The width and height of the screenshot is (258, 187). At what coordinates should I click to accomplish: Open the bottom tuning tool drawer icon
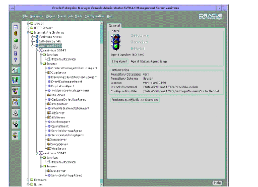[x=16, y=135]
